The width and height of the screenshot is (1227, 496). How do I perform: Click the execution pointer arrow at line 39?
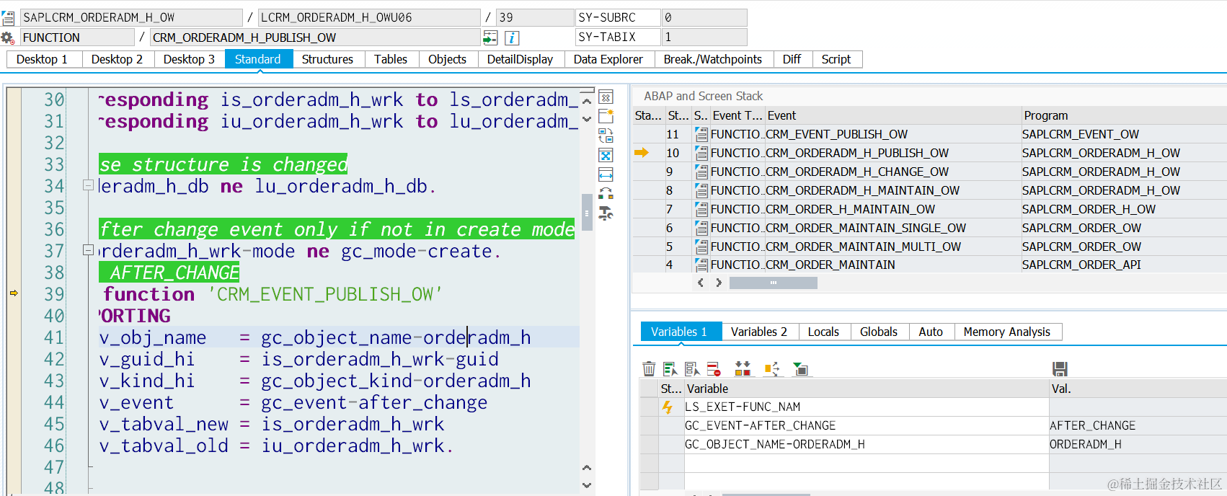(x=14, y=293)
